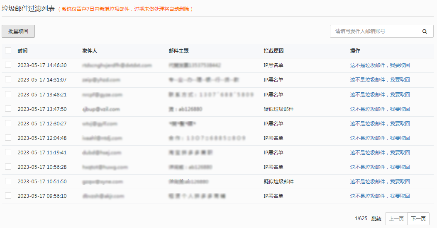Check the 13:47:50 email row checkbox
This screenshot has height=228, width=437.
[8, 109]
